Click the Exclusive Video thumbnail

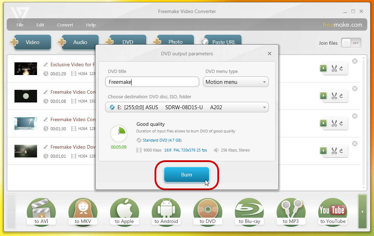coord(26,69)
